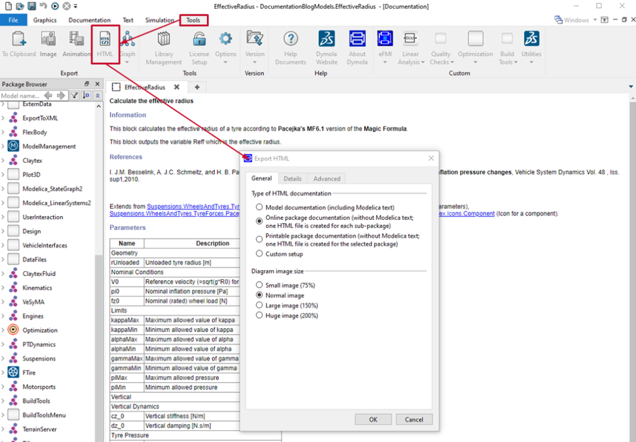Viewport: 636px width, 442px height.
Task: Choose Normal image size
Action: coord(259,295)
